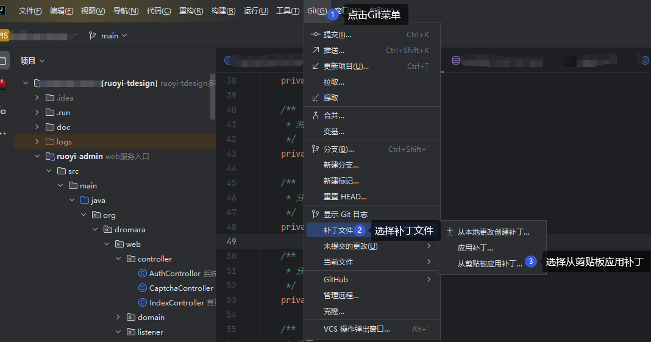Expand the GitHub submenu

point(372,280)
